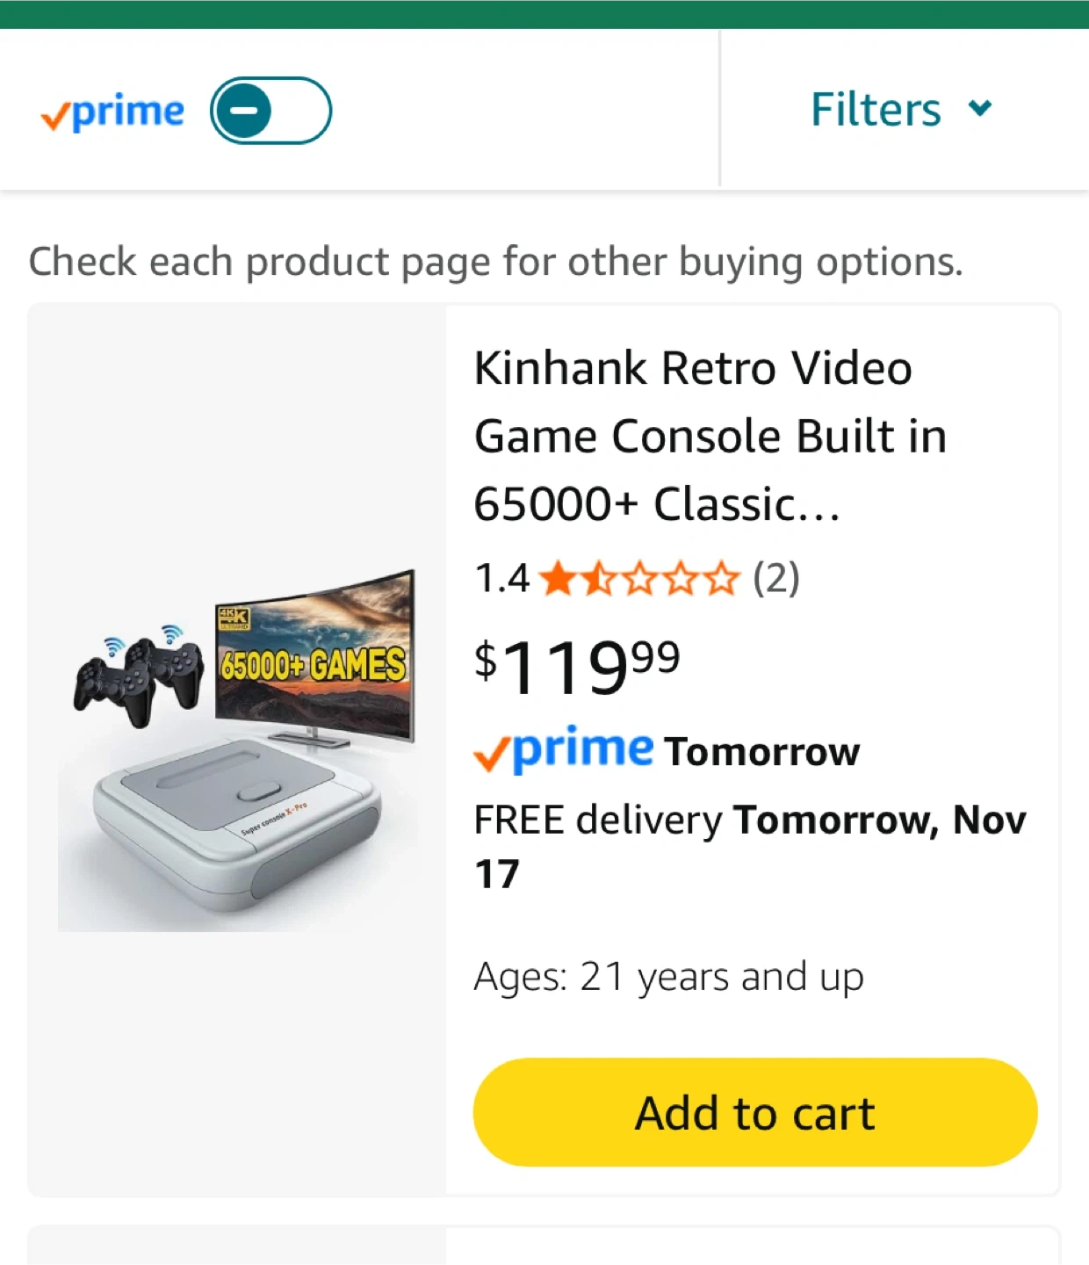Tap the Kinhank console product image
This screenshot has height=1265, width=1089.
coord(237,747)
